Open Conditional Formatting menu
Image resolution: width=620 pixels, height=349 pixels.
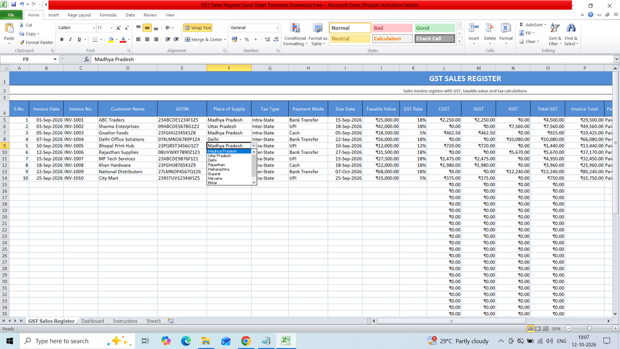(295, 35)
